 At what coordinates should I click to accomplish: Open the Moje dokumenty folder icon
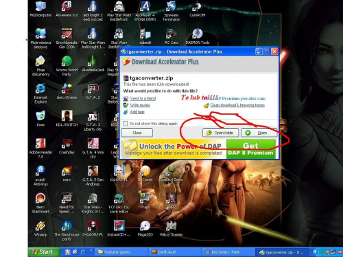(40, 66)
